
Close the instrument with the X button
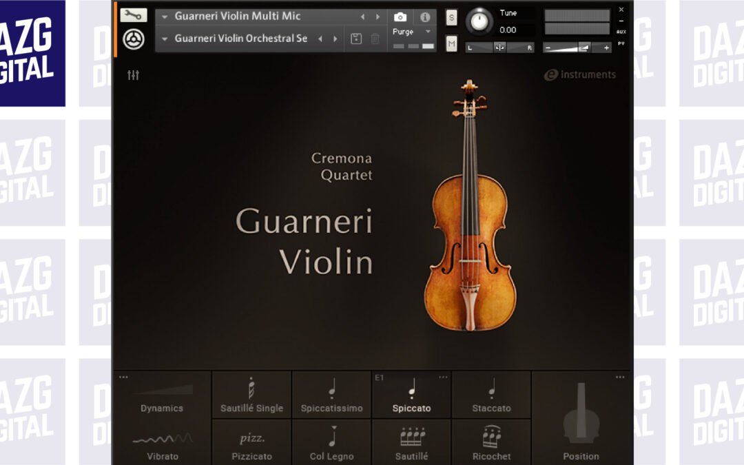621,10
